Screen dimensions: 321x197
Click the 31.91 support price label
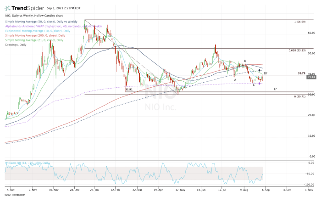[x=128, y=89]
